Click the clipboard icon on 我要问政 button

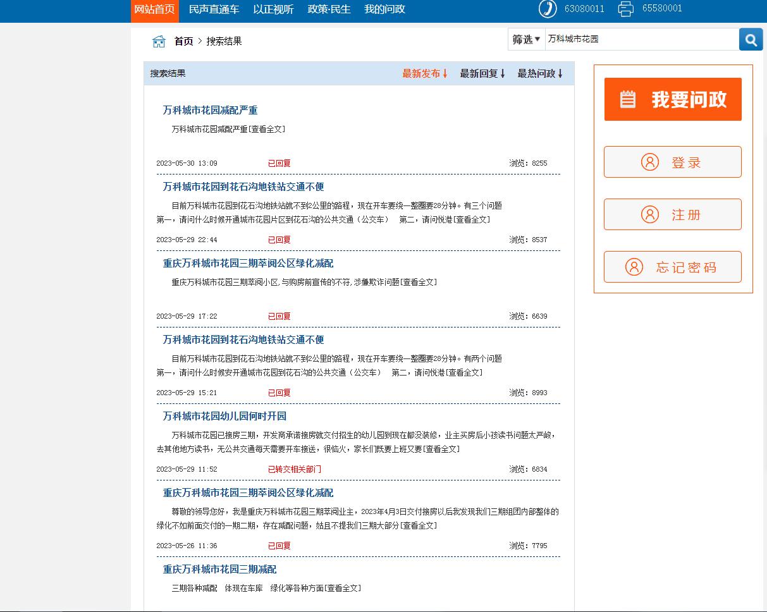point(628,99)
